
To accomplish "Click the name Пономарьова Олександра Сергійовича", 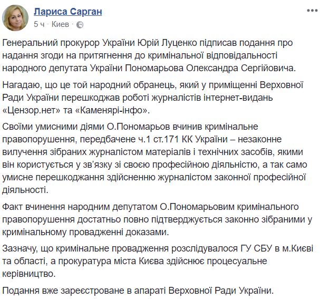I will (209, 69).
